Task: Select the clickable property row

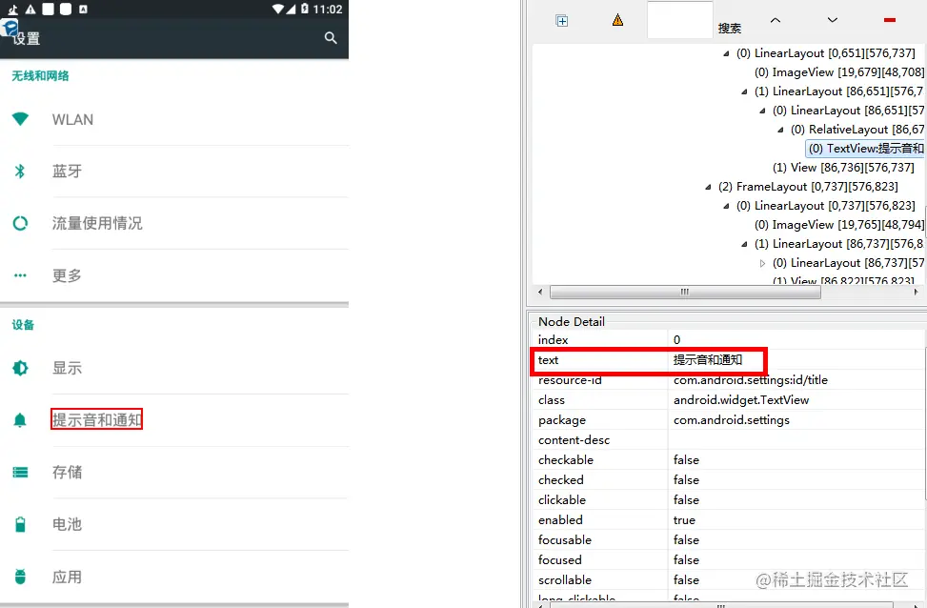Action: tap(728, 499)
